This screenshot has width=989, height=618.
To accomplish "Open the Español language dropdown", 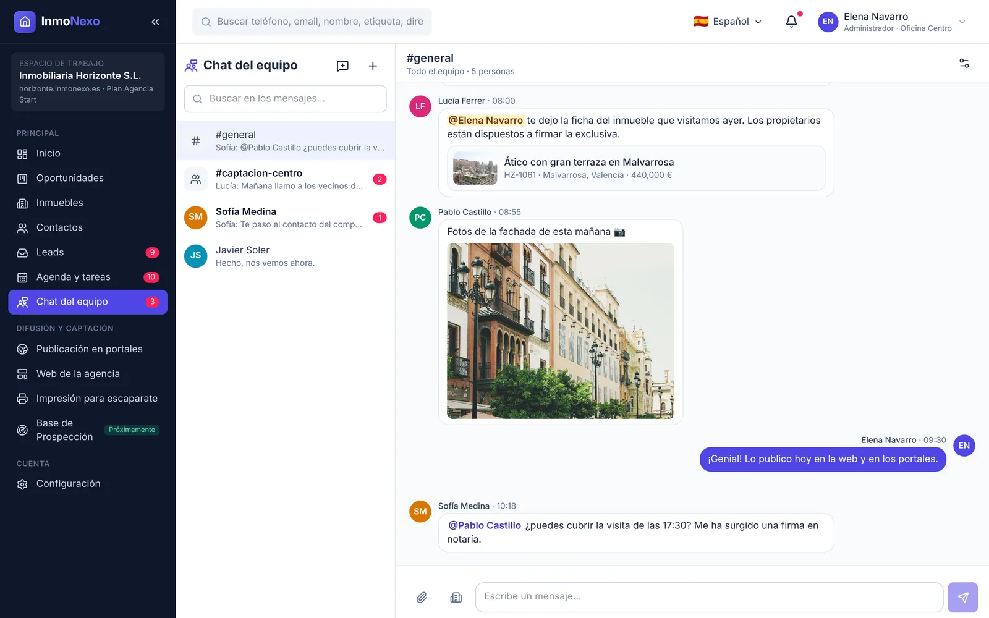I will tap(728, 22).
